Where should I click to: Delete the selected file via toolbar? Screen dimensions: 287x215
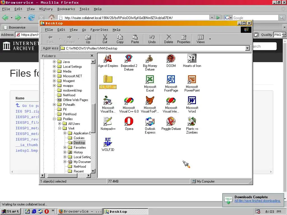tap(168, 39)
